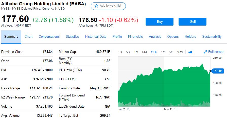Click the Full screen expand arrows icon
227x119 pixels.
pos(205,52)
